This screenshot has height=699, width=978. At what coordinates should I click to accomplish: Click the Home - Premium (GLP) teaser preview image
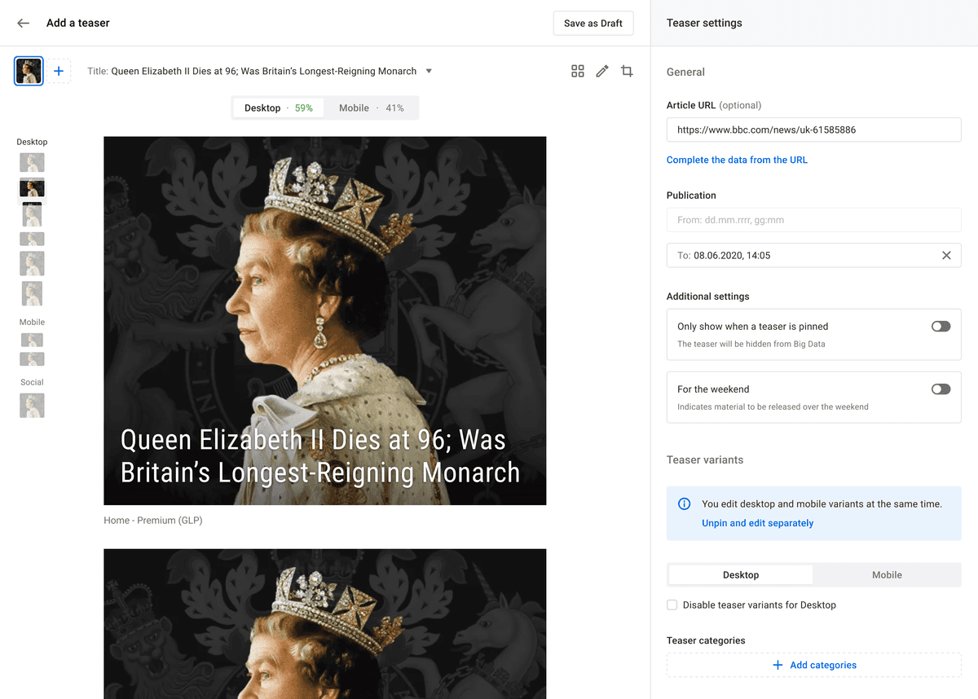[x=324, y=320]
